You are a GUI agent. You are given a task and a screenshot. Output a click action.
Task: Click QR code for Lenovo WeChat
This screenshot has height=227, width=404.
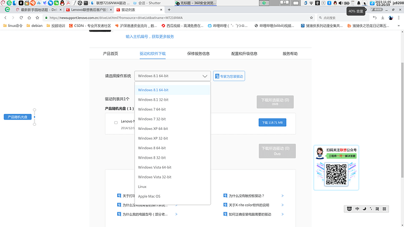coord(336,174)
